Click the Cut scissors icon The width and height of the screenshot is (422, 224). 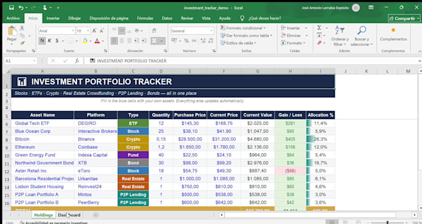click(x=22, y=28)
